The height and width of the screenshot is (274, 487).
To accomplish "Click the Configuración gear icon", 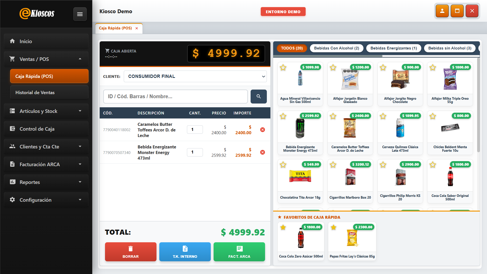I will click(12, 200).
